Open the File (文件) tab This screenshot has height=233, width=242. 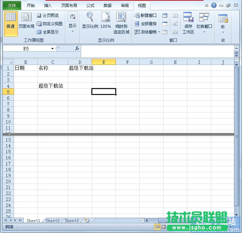click(12, 6)
